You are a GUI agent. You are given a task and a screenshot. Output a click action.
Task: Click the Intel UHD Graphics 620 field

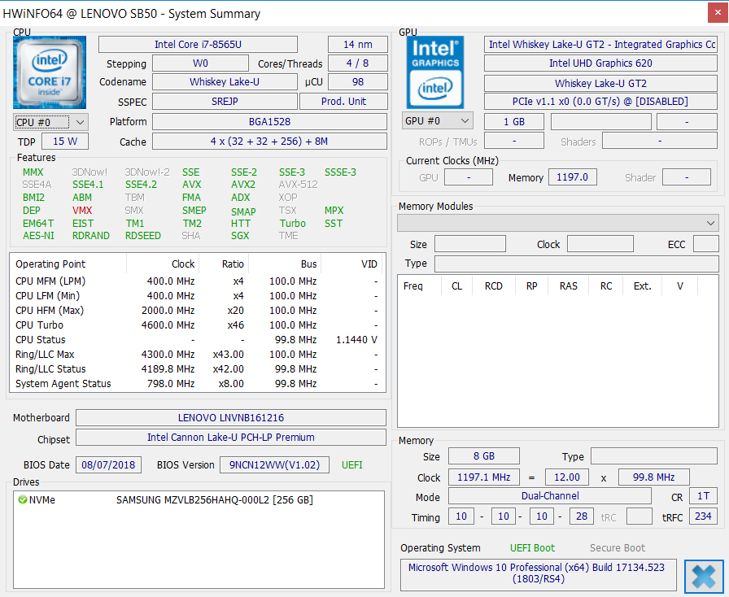pos(600,63)
